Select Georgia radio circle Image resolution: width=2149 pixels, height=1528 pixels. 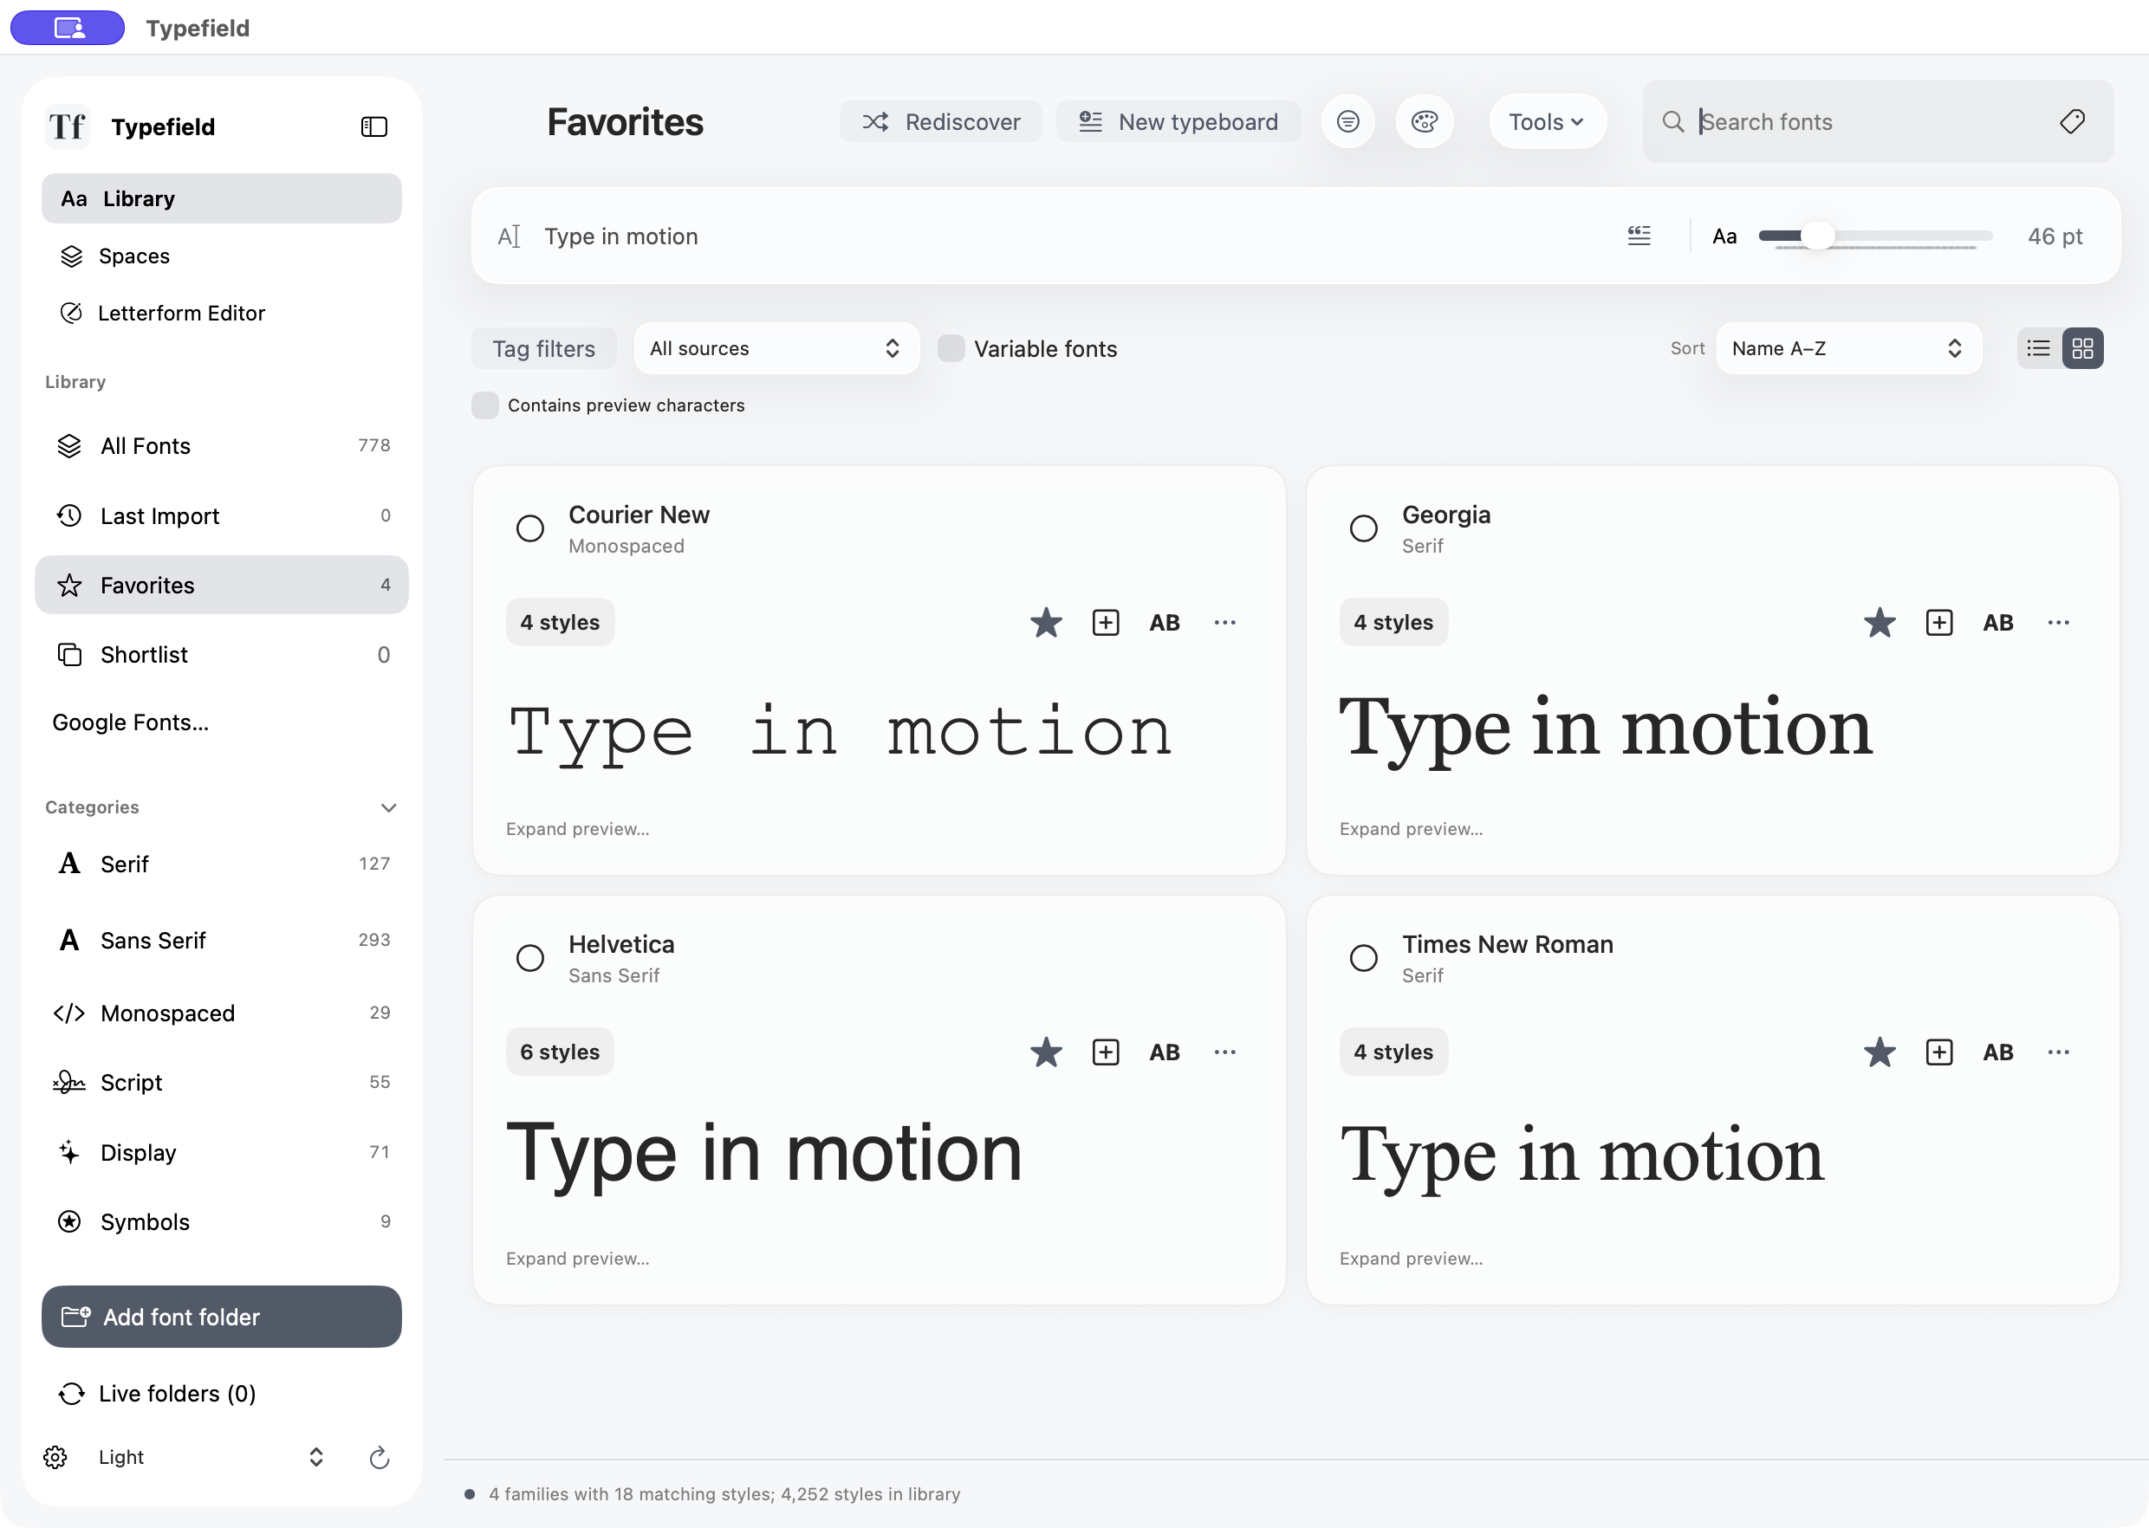pos(1363,528)
